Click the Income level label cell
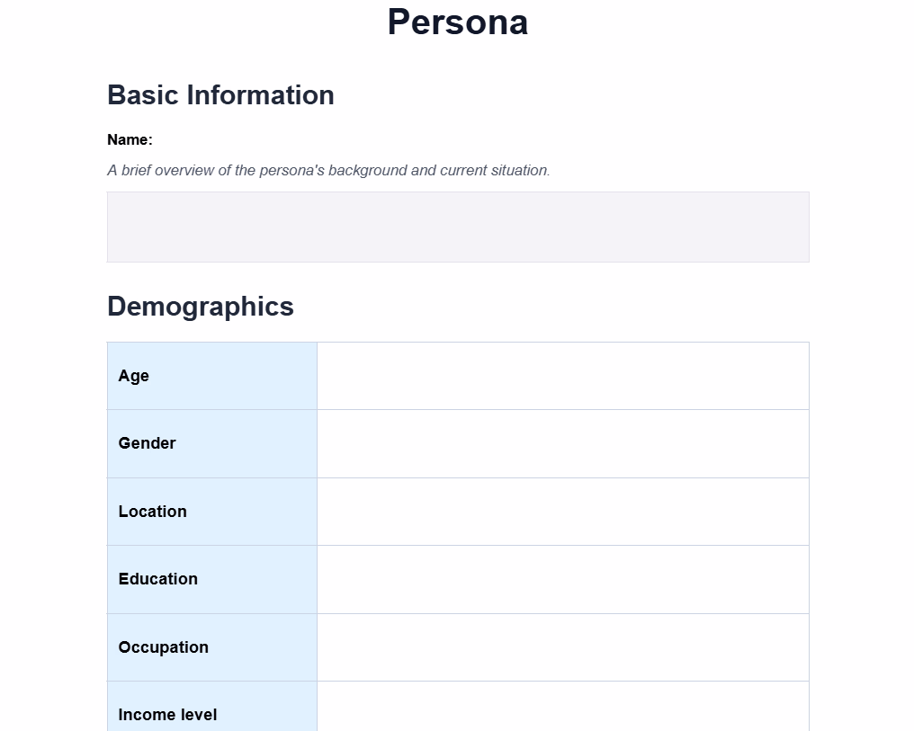 pyautogui.click(x=212, y=706)
